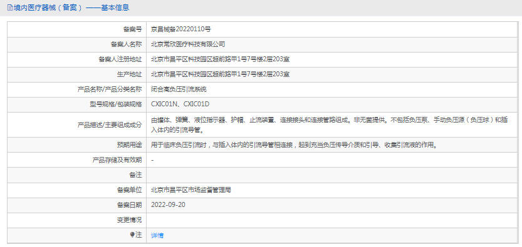The width and height of the screenshot is (522, 247).
Task: Select the record number 京昌械备20220110号
Action: (x=180, y=29)
